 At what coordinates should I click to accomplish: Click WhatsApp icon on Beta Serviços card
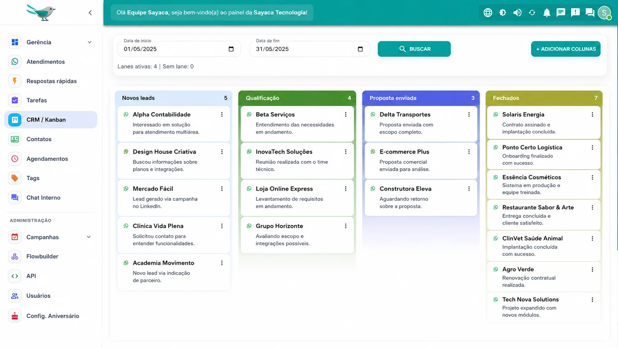249,114
